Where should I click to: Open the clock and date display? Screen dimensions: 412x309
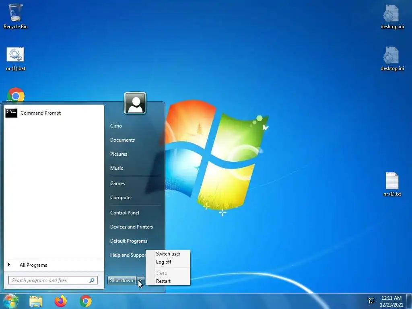tap(391, 301)
